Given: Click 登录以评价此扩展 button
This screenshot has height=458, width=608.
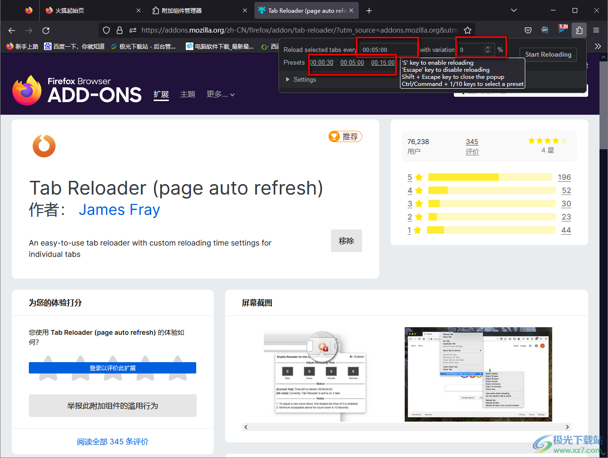Looking at the screenshot, I should click(113, 368).
